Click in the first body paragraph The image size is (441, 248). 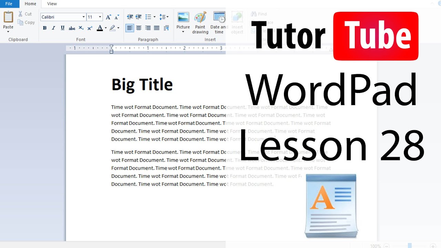(221, 123)
